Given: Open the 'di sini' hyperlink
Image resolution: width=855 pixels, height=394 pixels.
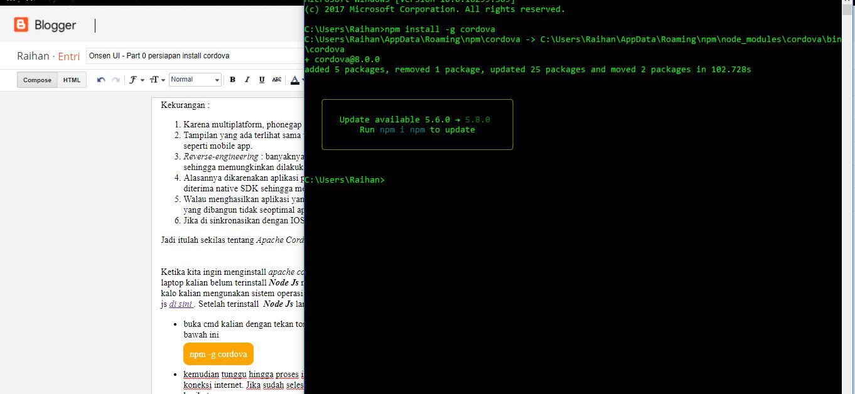Looking at the screenshot, I should 181,303.
